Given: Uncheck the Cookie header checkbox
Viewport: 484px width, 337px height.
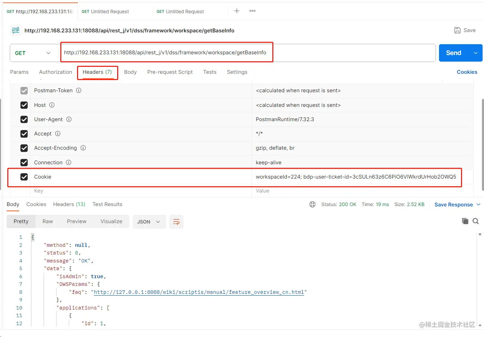Looking at the screenshot, I should click(24, 177).
